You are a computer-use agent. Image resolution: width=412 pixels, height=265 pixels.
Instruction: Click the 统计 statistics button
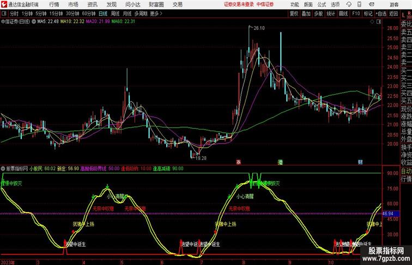(331, 14)
